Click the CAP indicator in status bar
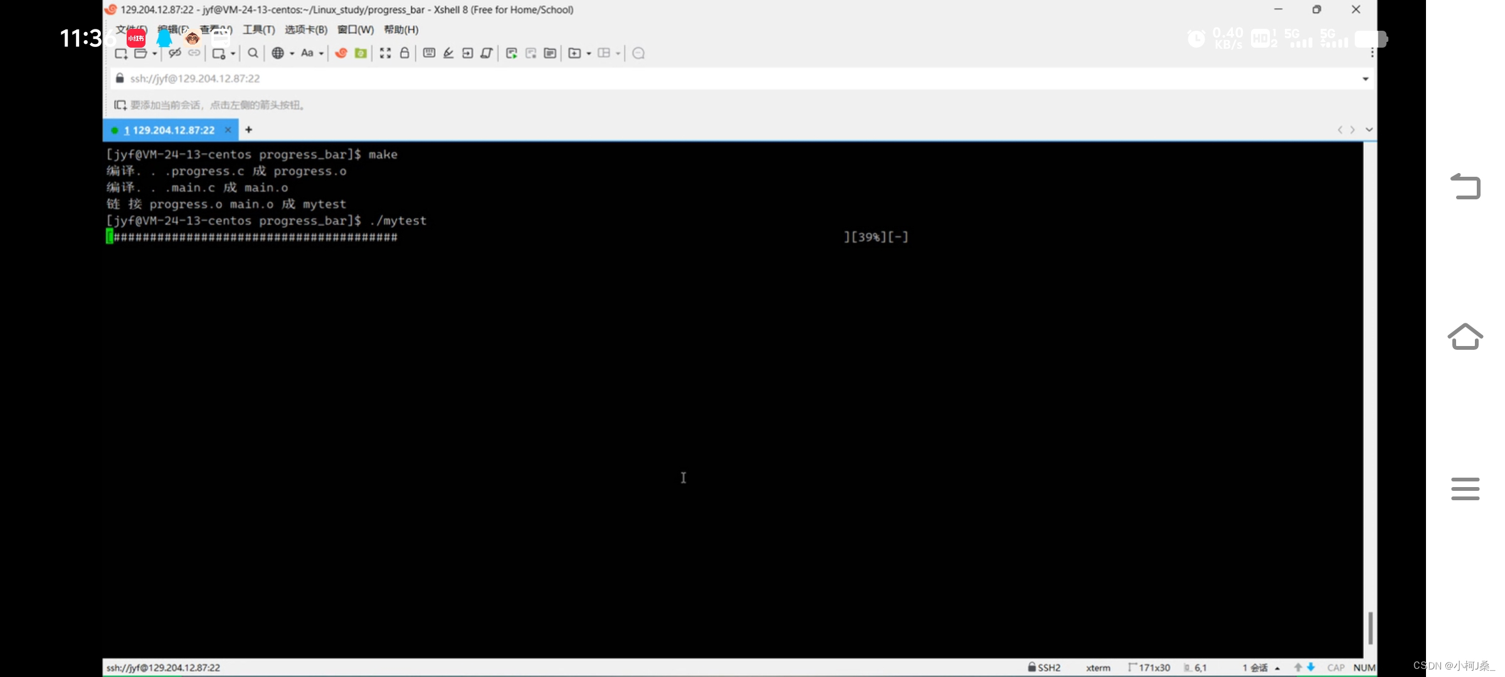This screenshot has height=677, width=1505. 1336,668
